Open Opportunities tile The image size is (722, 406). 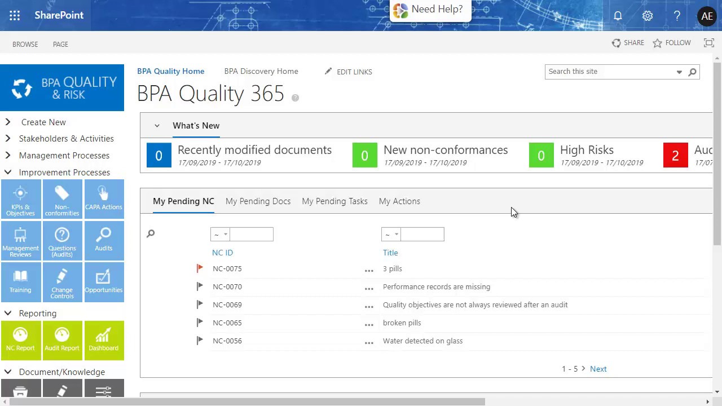[104, 282]
